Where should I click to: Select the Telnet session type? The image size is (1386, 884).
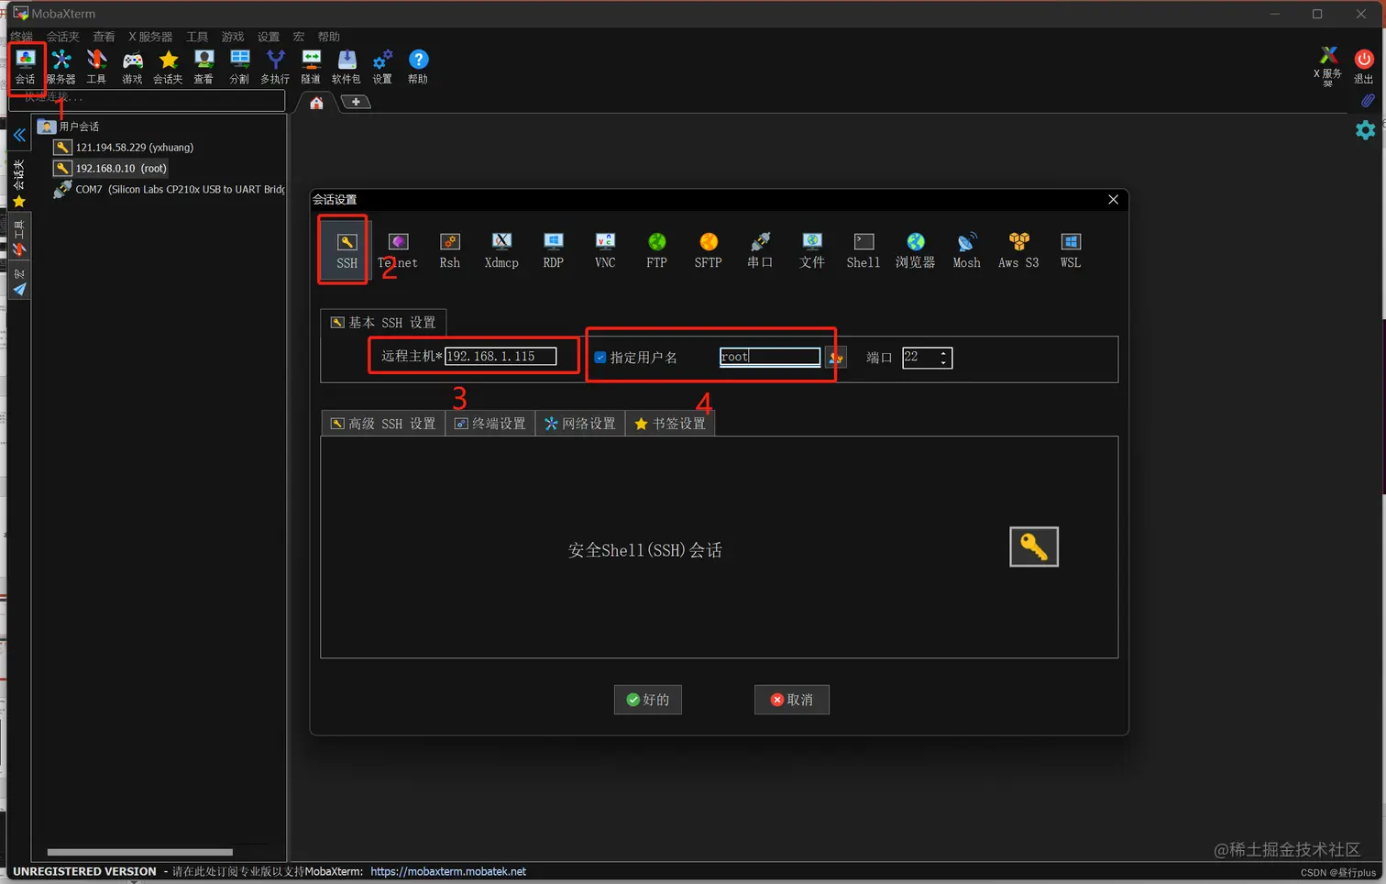click(398, 249)
